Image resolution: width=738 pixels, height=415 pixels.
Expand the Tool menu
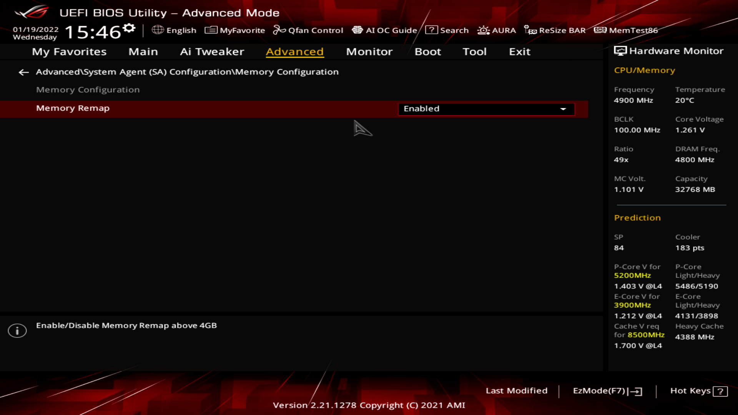coord(474,51)
